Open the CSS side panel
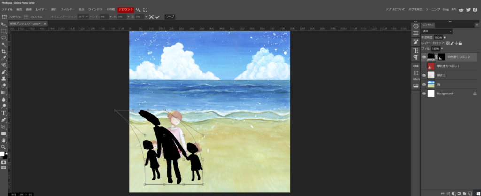Screen dimensions: 481x196 [x=416, y=66]
